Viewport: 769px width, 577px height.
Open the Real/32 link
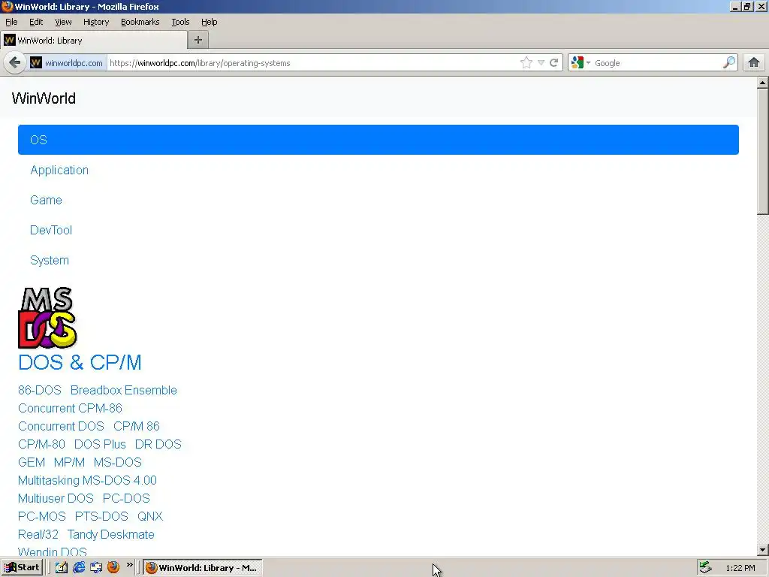tap(38, 534)
